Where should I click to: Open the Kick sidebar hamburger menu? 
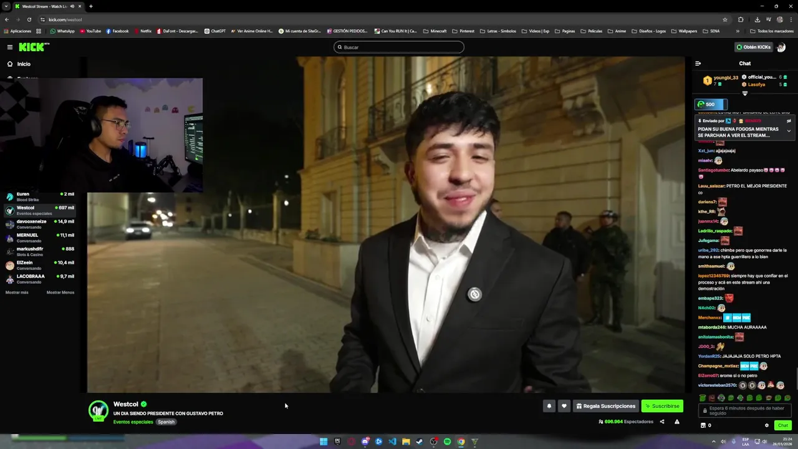10,47
